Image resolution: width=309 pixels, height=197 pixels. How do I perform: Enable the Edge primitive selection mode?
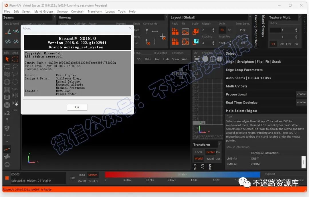[x=7, y=149]
